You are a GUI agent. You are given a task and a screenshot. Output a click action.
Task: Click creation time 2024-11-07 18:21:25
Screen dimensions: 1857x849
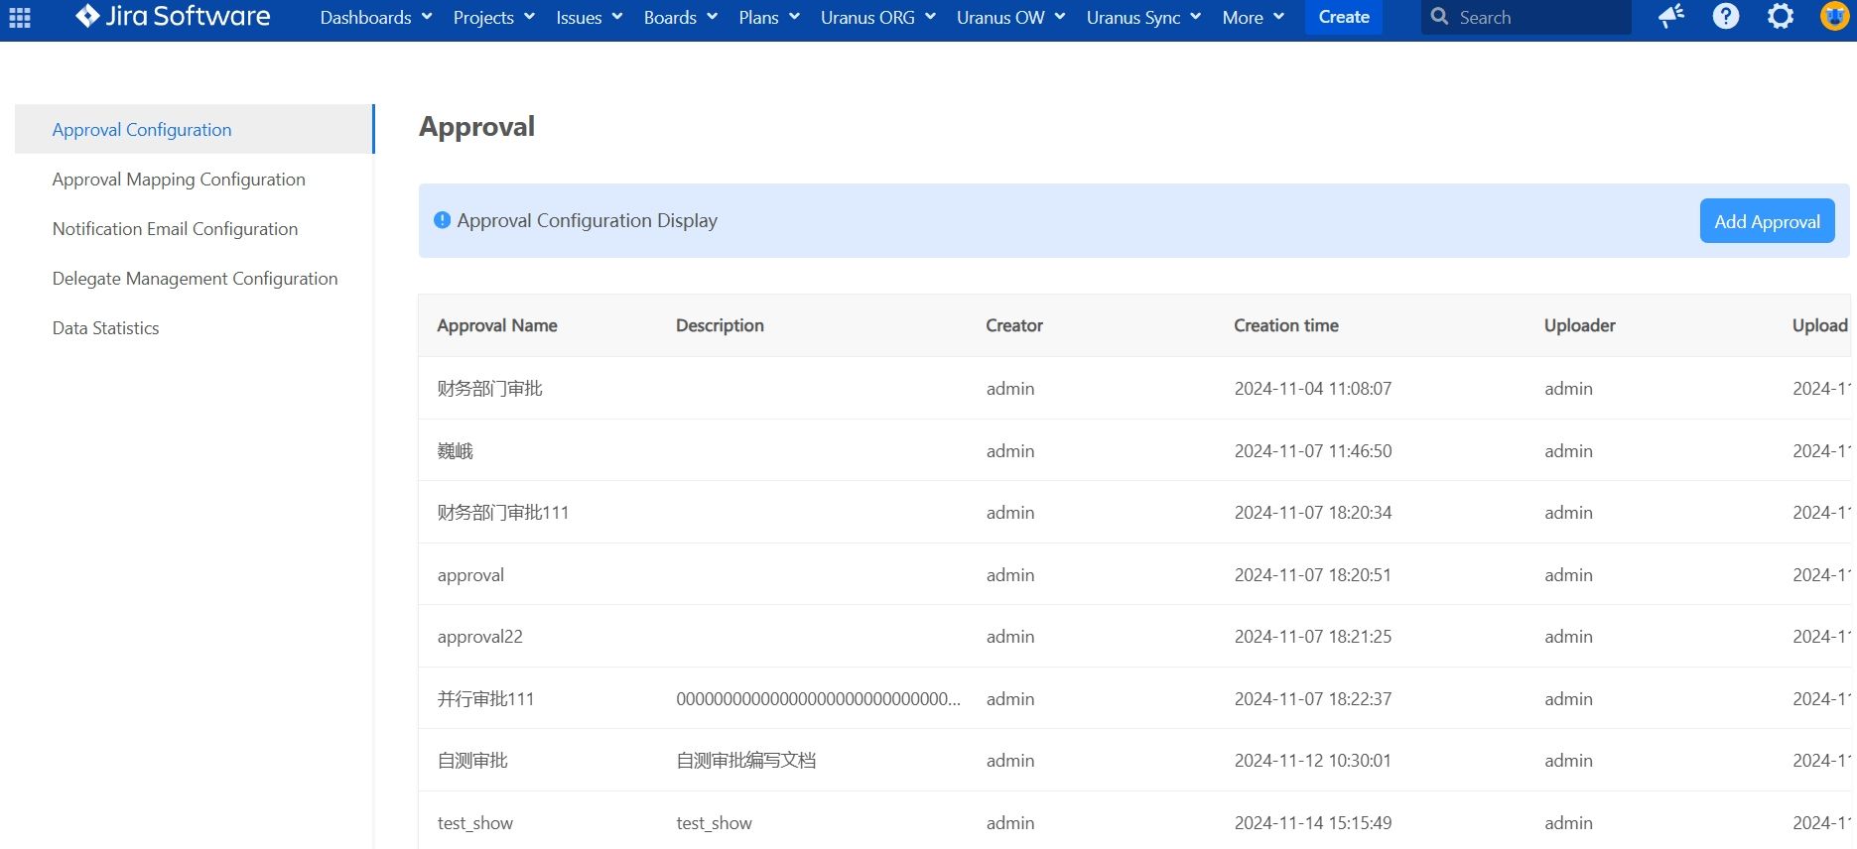pyautogui.click(x=1312, y=637)
